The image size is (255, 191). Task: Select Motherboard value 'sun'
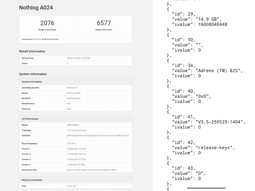click(69, 103)
